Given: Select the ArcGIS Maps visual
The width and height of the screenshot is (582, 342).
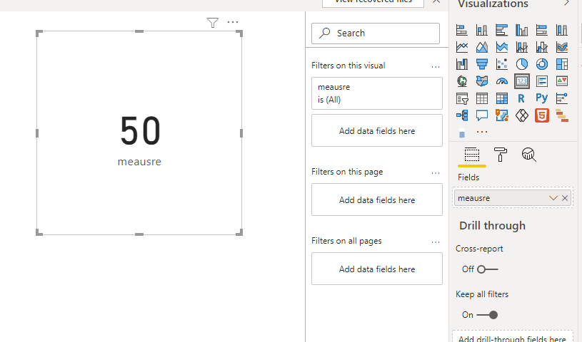Looking at the screenshot, I should pos(502,115).
